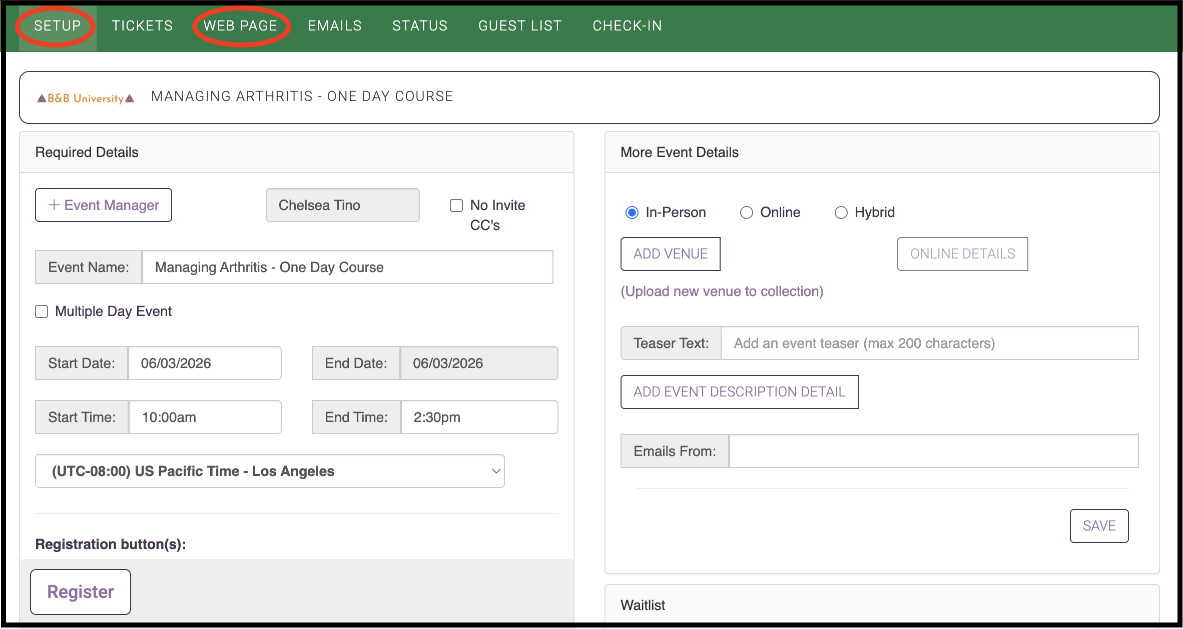Click the End Time field 2:30pm
The width and height of the screenshot is (1183, 629).
479,417
